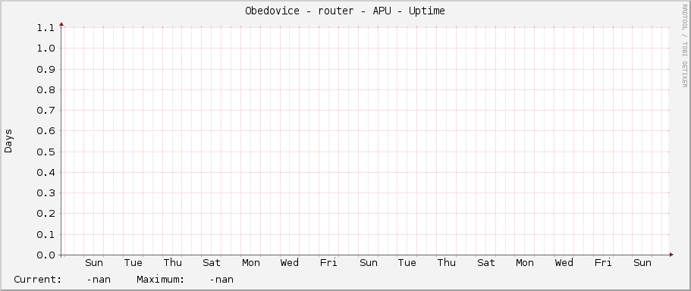The image size is (691, 291).
Task: Select the 0.4 y-axis tick label
Action: pos(46,173)
